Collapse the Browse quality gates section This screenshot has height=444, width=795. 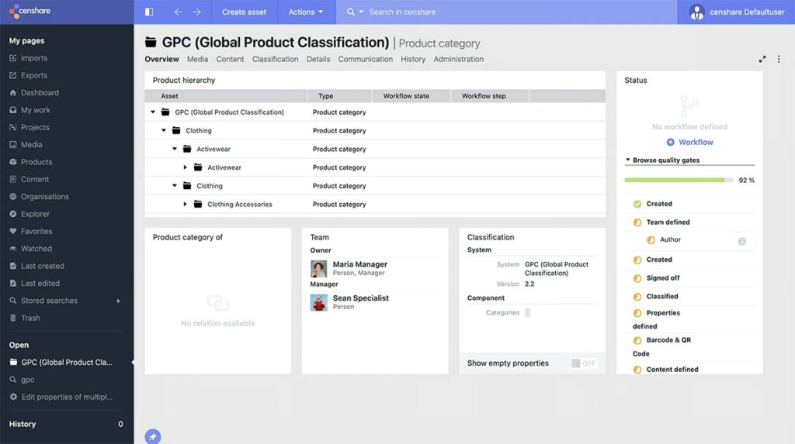[x=627, y=160]
